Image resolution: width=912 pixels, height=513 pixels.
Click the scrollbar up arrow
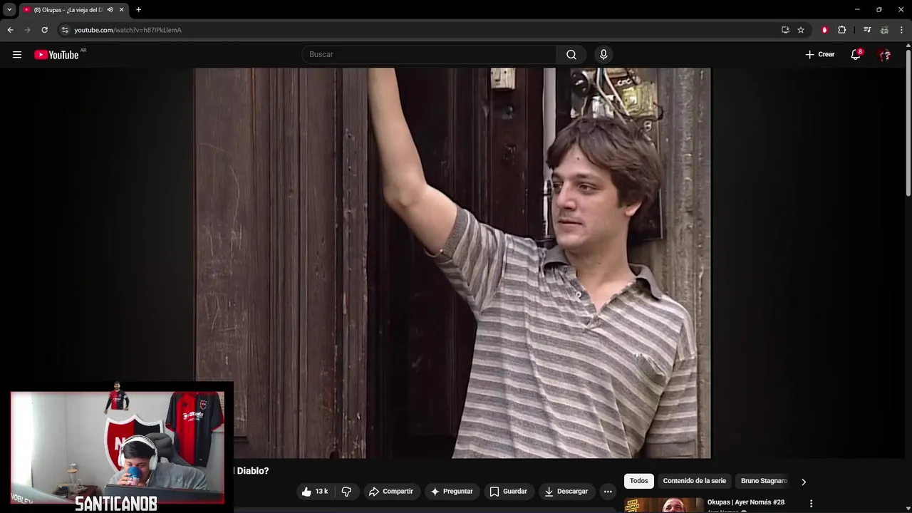pyautogui.click(x=908, y=46)
